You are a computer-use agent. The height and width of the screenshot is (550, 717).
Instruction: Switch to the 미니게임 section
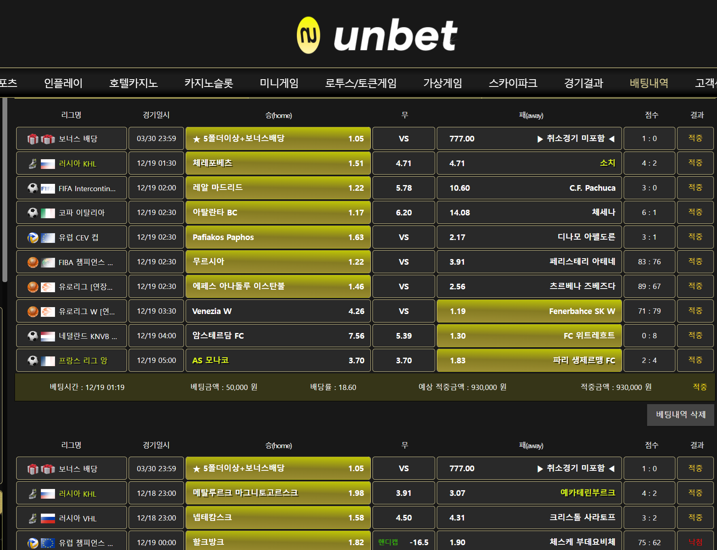279,83
